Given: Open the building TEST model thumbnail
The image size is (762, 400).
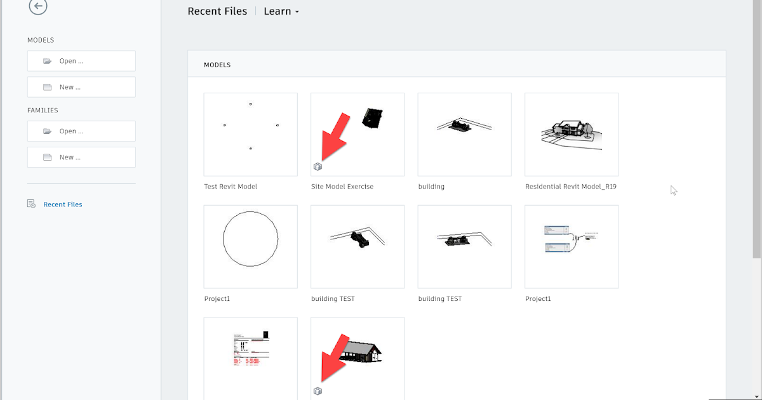Looking at the screenshot, I should pos(357,246).
